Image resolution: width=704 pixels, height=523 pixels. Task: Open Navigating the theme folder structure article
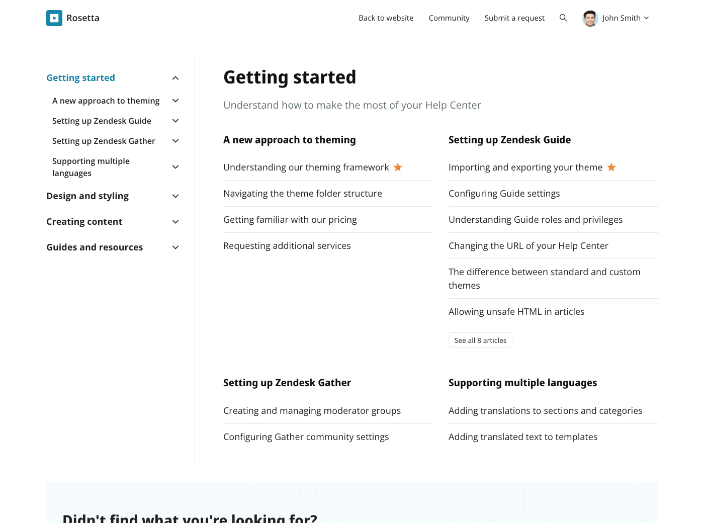tap(302, 194)
